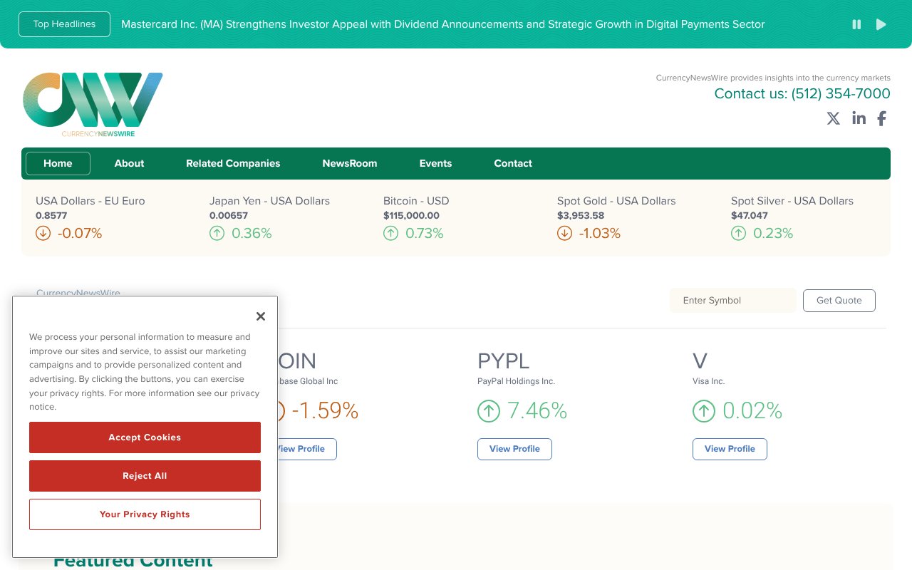912x570 pixels.
Task: Pause the scrolling headlines ticker
Action: (856, 24)
